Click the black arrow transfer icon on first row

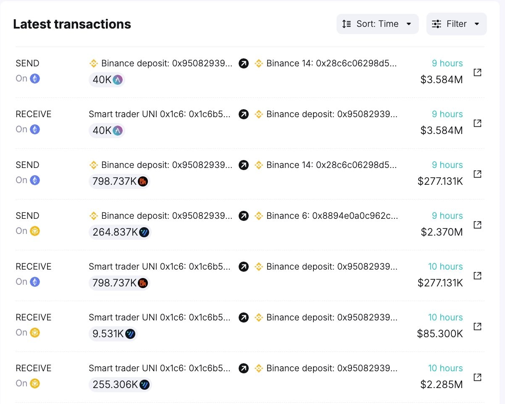[244, 63]
